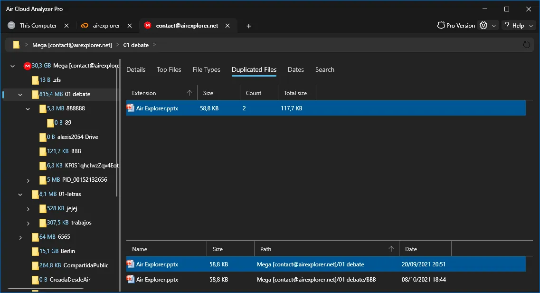Click the jejej folder icon

click(x=43, y=208)
